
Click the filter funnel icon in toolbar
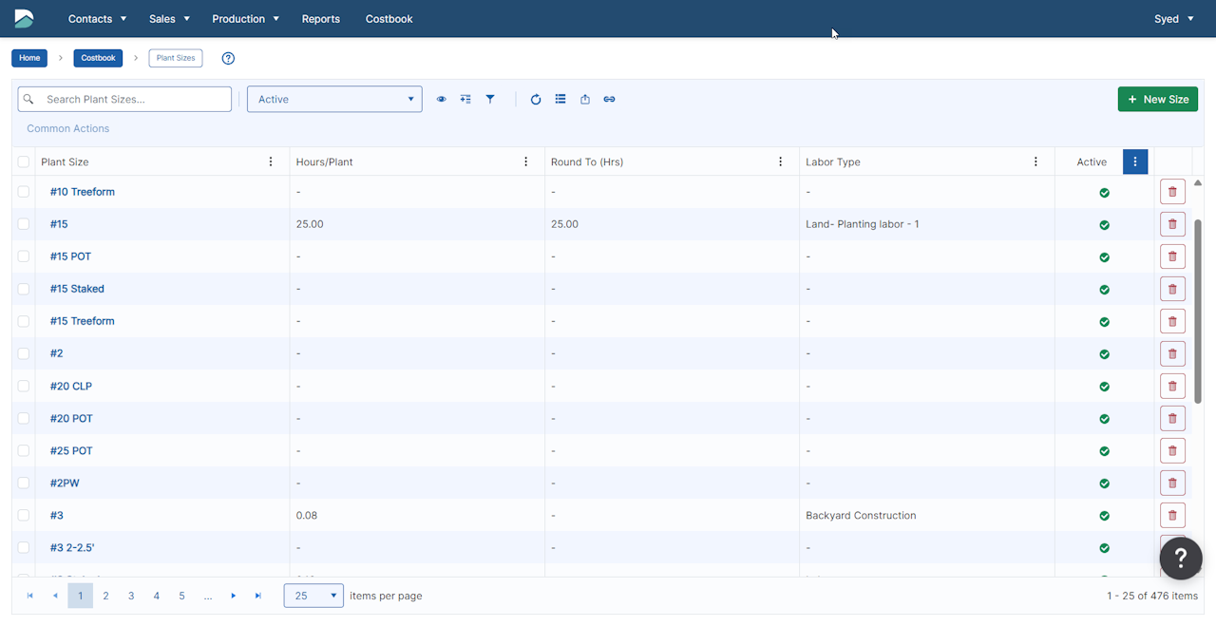click(x=490, y=99)
